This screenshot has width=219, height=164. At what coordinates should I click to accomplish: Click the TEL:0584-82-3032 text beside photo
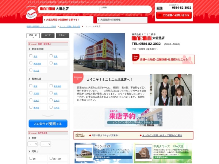point(146,44)
